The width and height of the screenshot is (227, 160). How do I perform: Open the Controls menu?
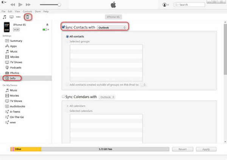click(x=27, y=11)
